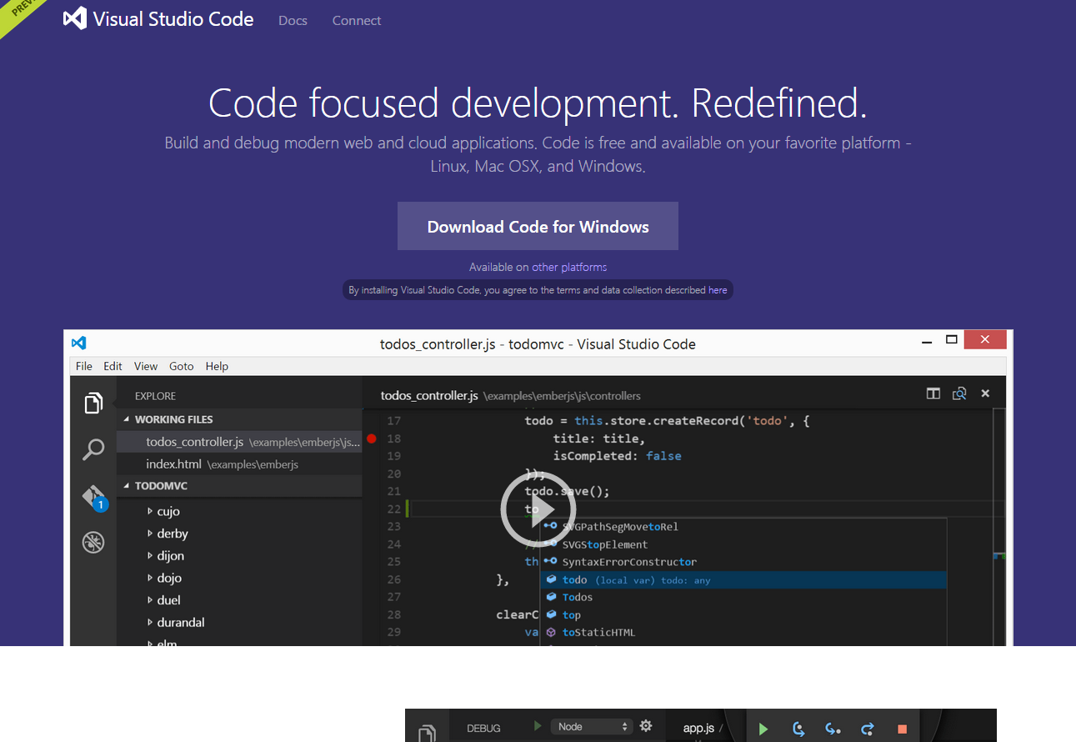Play the video with the center play button
The height and width of the screenshot is (742, 1076).
[538, 509]
